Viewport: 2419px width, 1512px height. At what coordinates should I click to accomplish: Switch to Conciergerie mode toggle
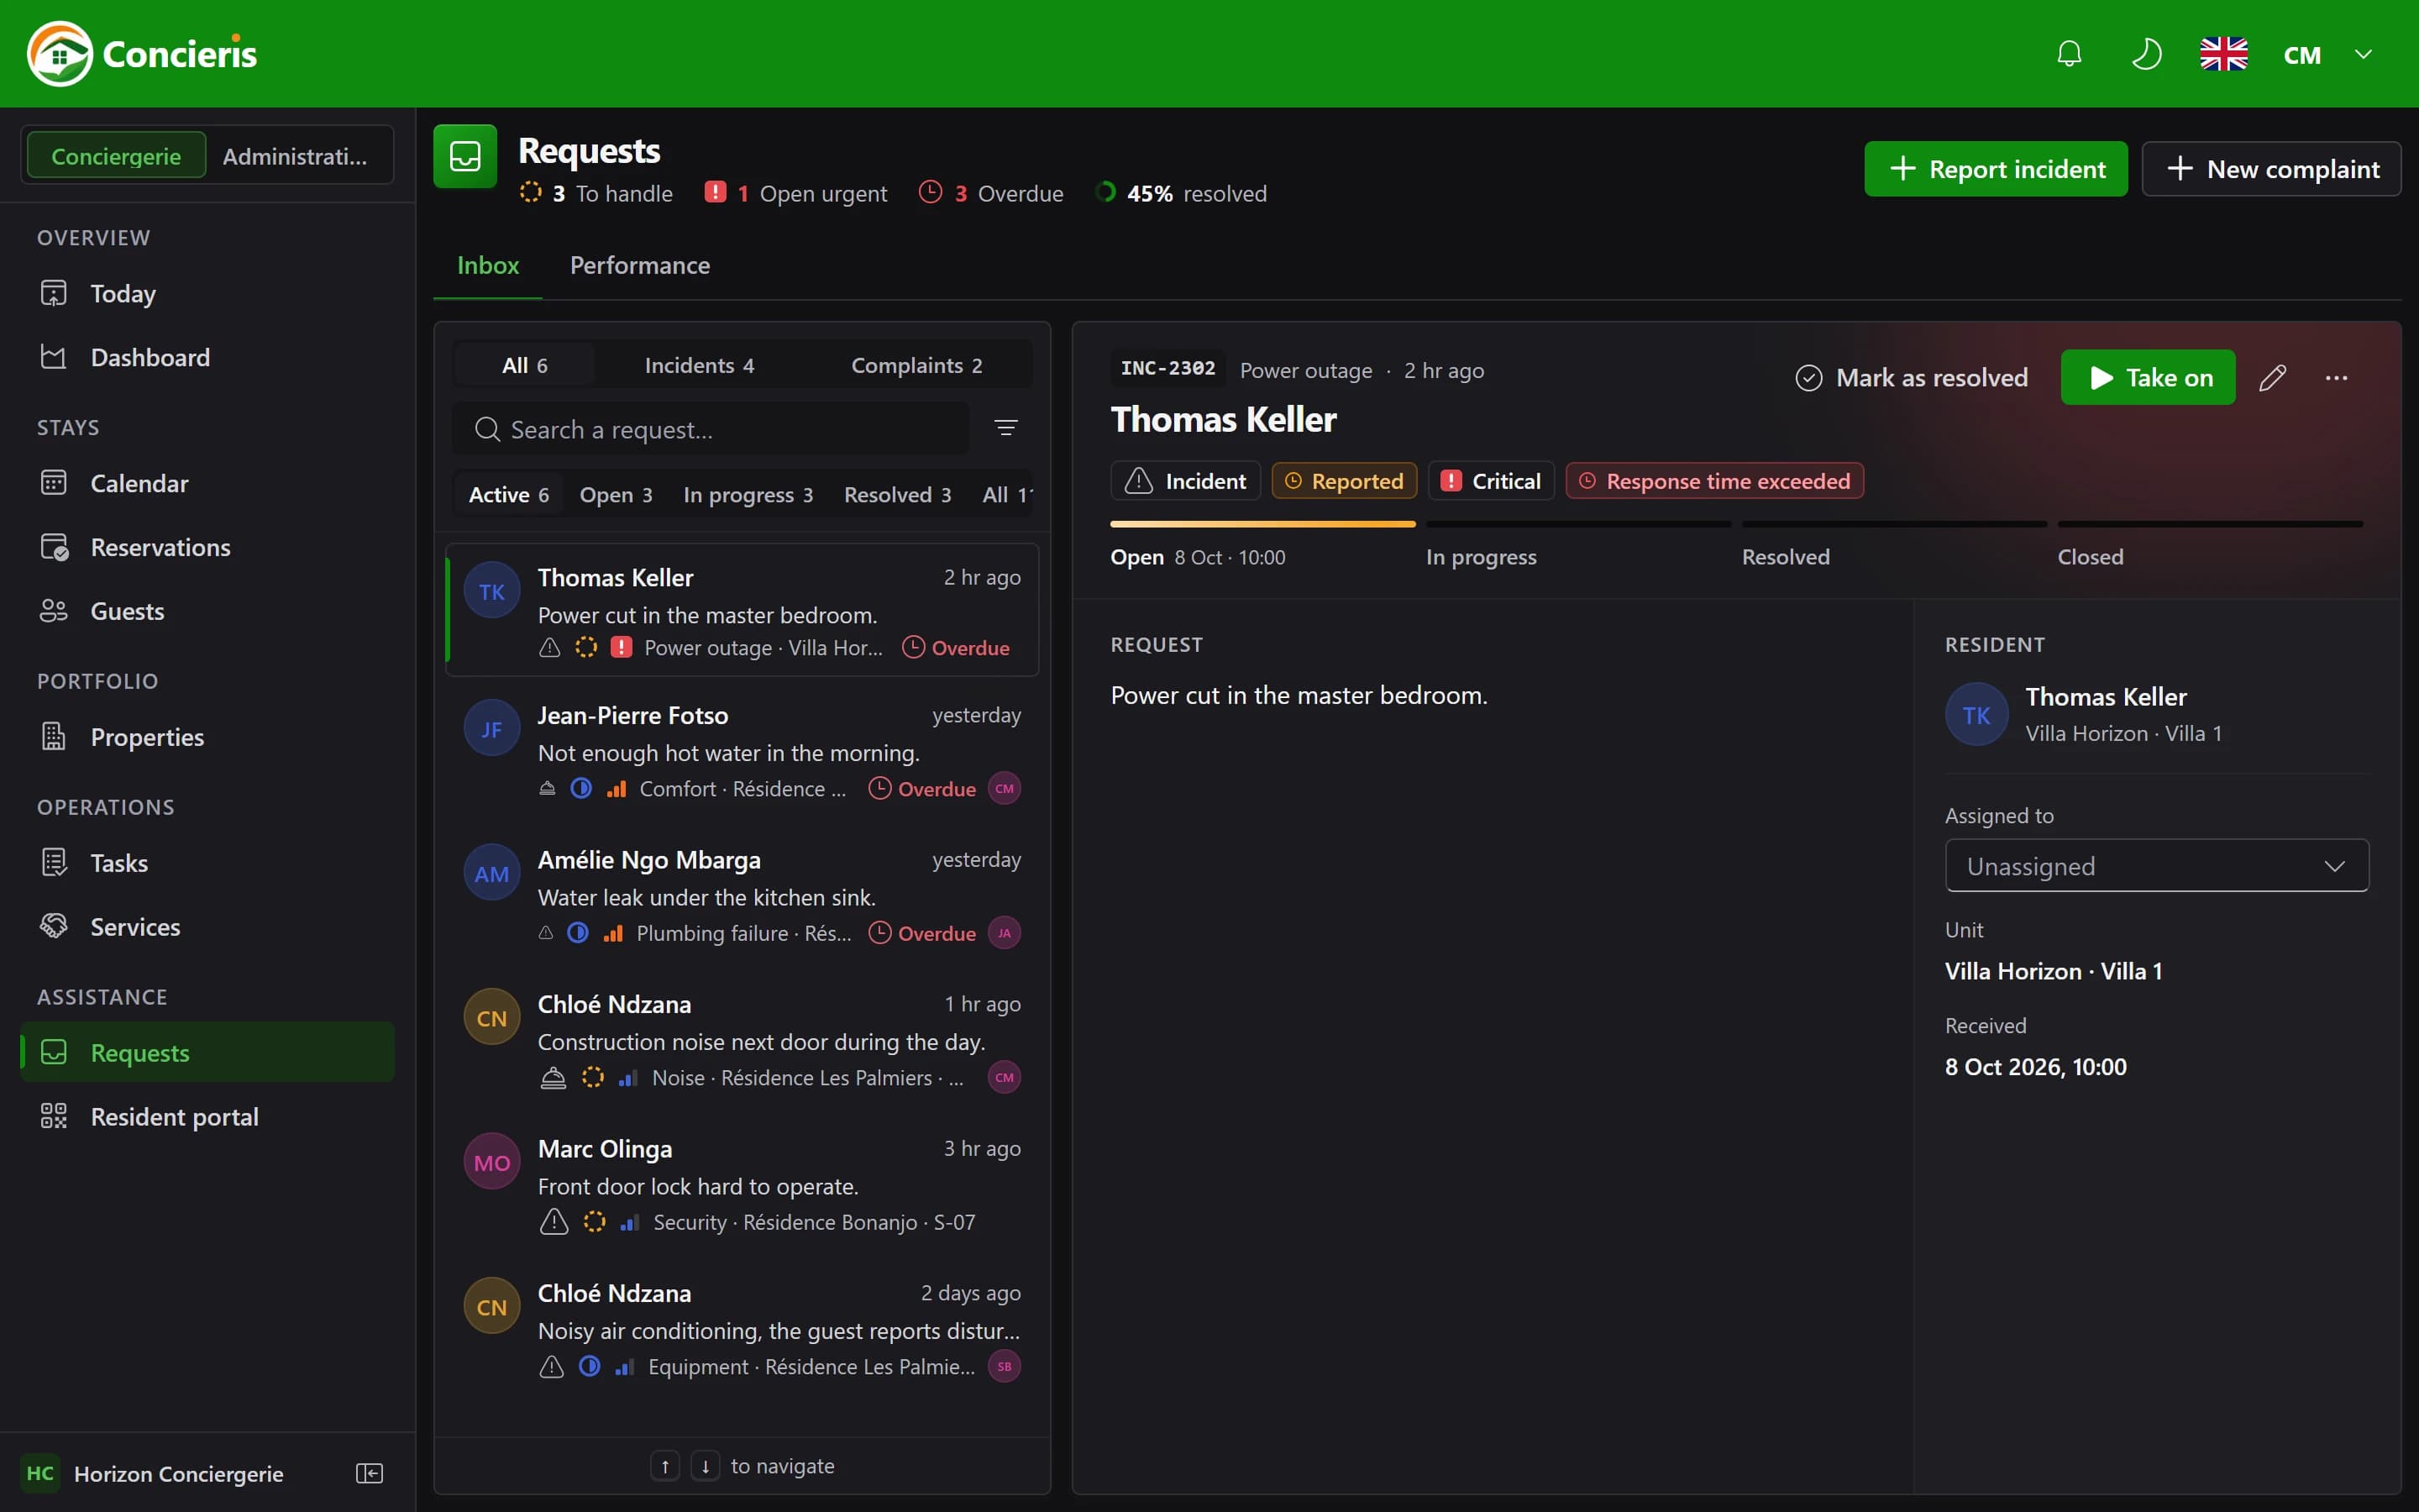[x=116, y=156]
